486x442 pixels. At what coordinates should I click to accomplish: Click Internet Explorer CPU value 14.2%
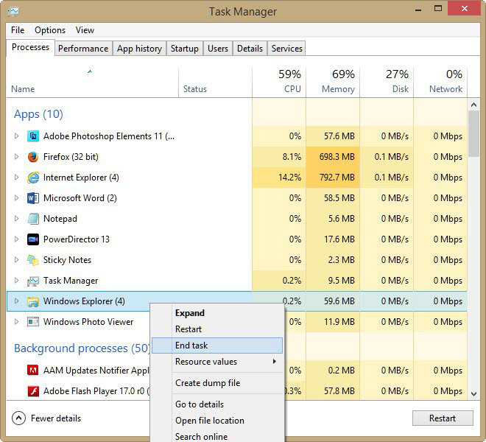pyautogui.click(x=289, y=178)
